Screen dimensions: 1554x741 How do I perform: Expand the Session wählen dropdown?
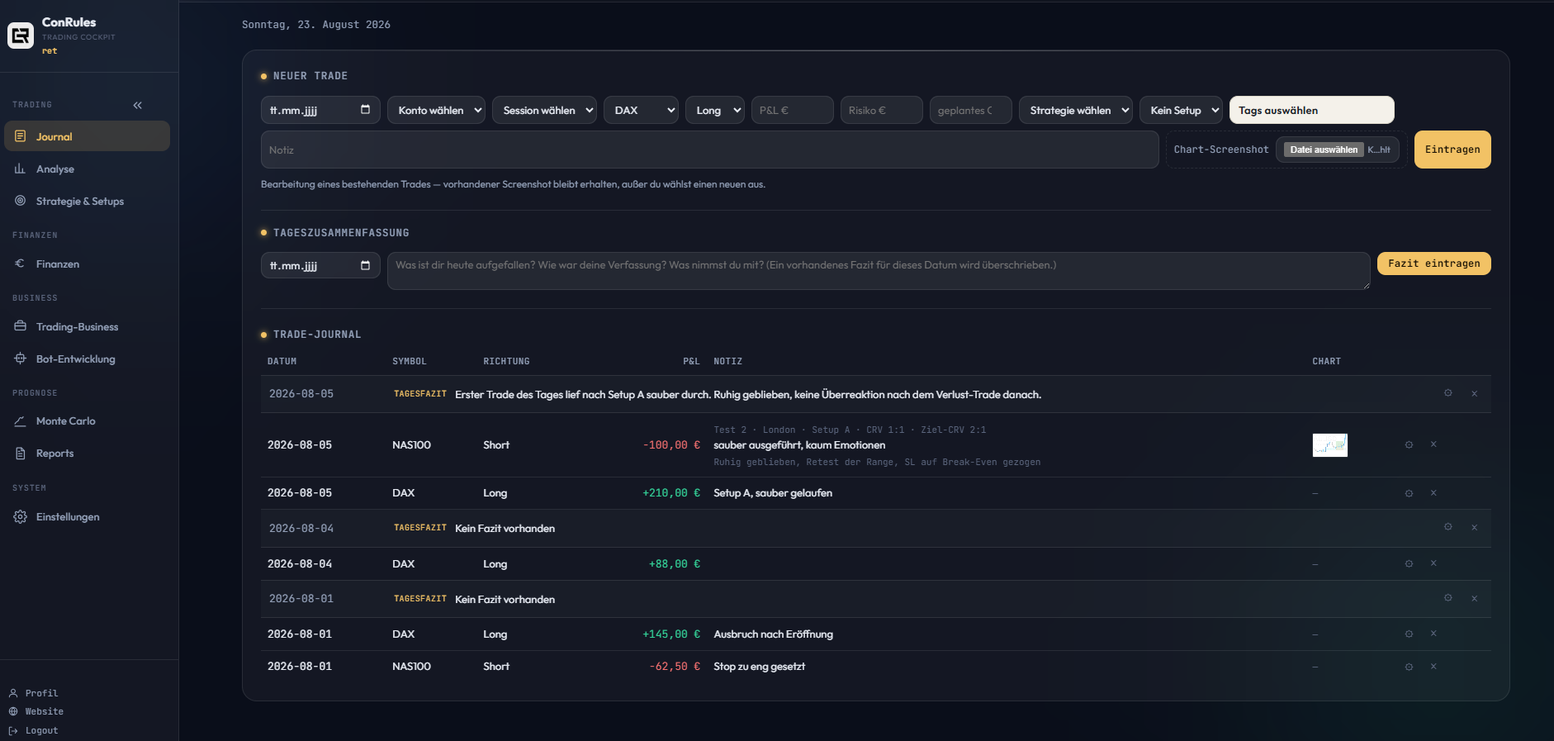click(544, 110)
